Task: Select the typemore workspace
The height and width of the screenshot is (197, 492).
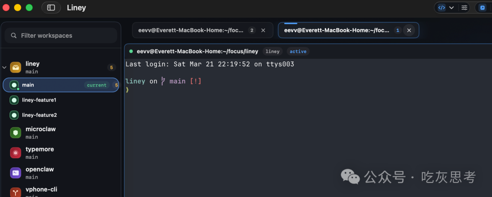Action: click(x=61, y=153)
